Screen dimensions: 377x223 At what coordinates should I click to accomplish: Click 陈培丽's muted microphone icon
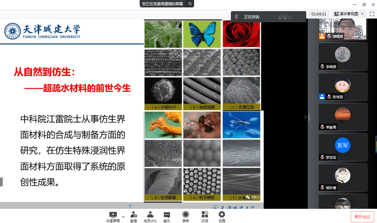[329, 97]
